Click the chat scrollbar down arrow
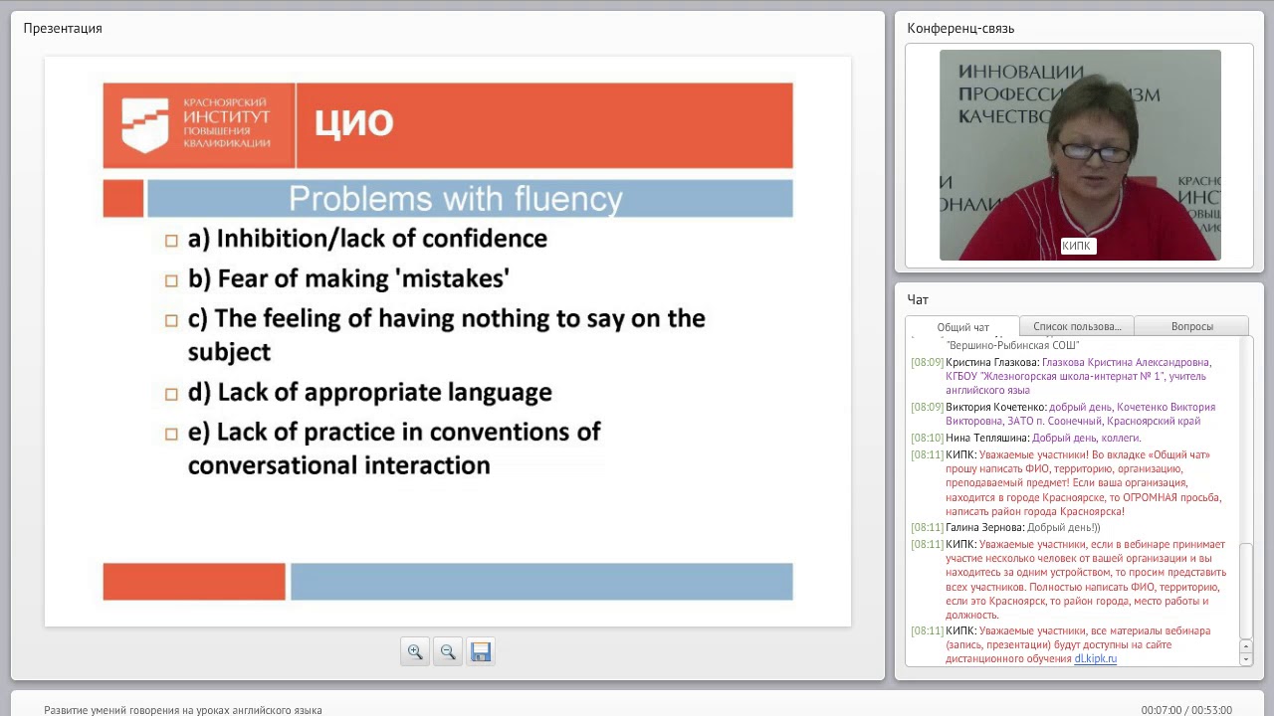This screenshot has width=1274, height=716. coord(1246,658)
